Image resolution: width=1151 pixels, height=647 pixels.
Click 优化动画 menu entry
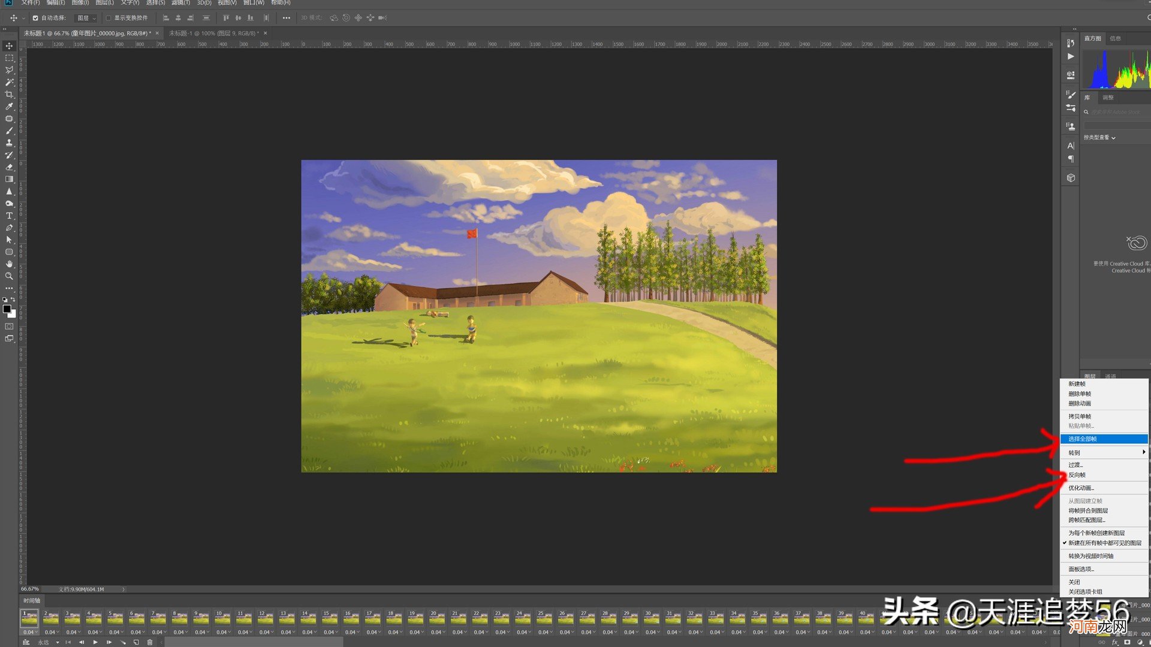[x=1104, y=488]
